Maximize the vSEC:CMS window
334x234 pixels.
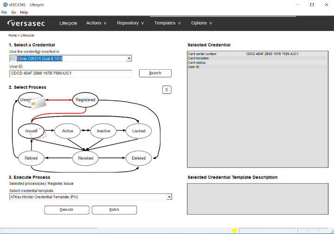point(312,5)
